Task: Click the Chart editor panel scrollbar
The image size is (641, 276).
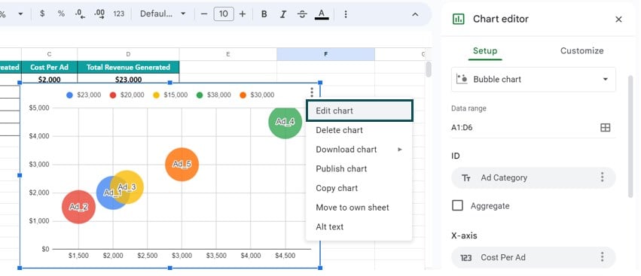Action: [x=630, y=136]
